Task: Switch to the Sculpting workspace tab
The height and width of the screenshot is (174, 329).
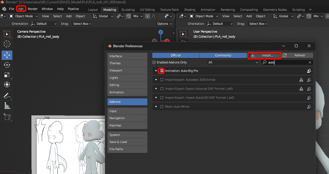Action: pos(128,9)
